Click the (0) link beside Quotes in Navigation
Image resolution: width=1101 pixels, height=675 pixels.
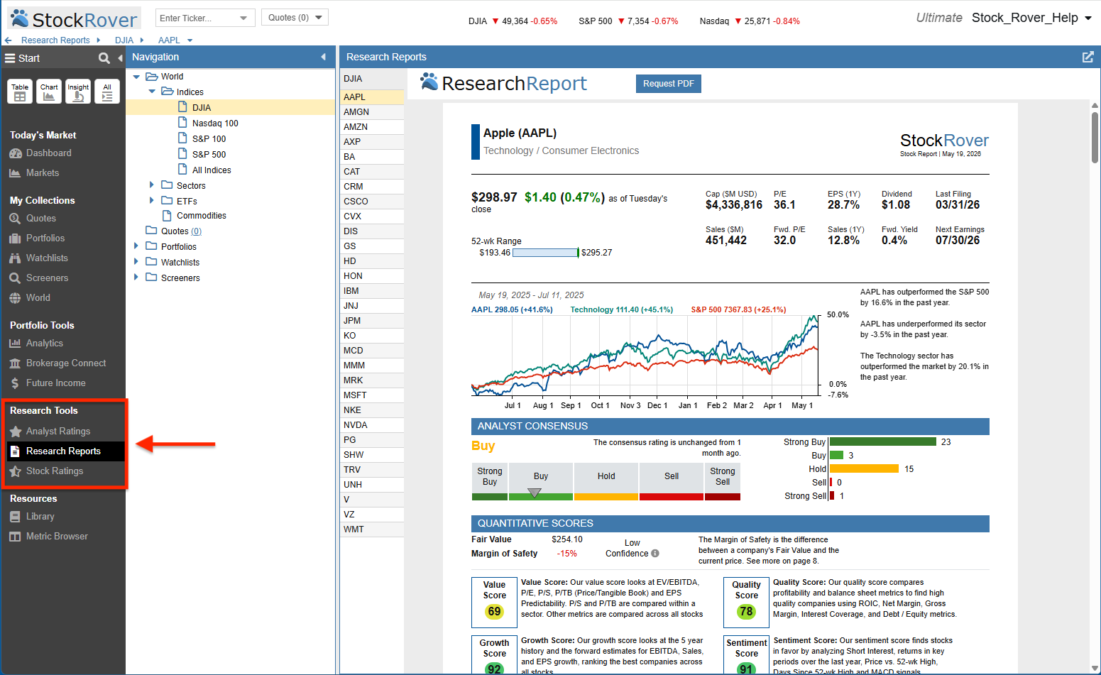197,231
